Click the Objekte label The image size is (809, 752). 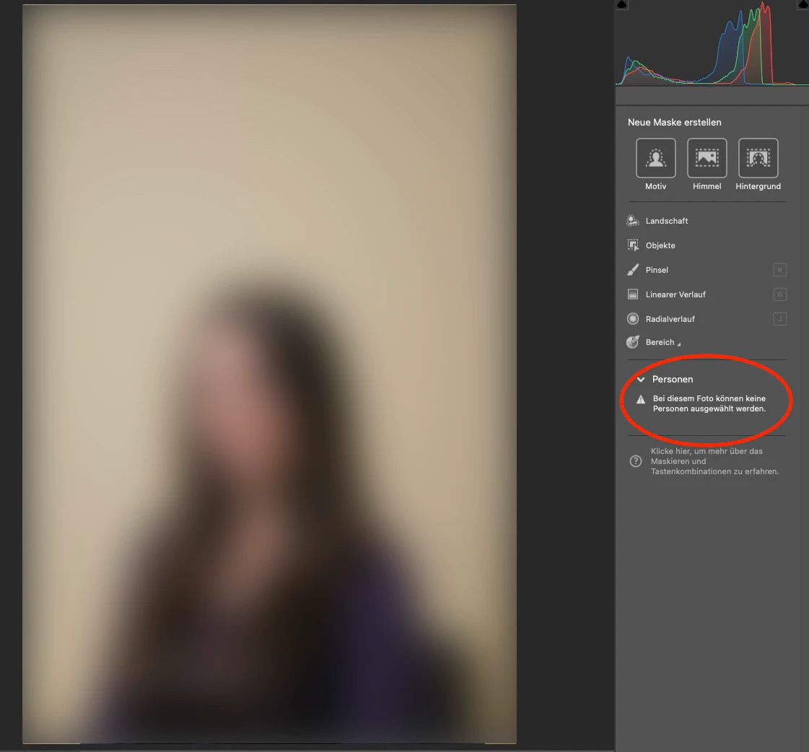click(660, 245)
